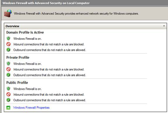Click green arrow icon beside Windows Firewall Properties

pyautogui.click(x=8, y=108)
